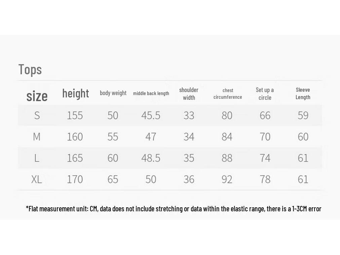
Task: Click the 155 height value for size S
Action: point(75,116)
